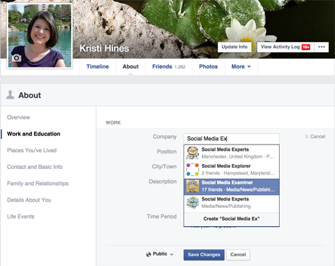
Task: Click the globe icon beside Public
Action: point(149,254)
